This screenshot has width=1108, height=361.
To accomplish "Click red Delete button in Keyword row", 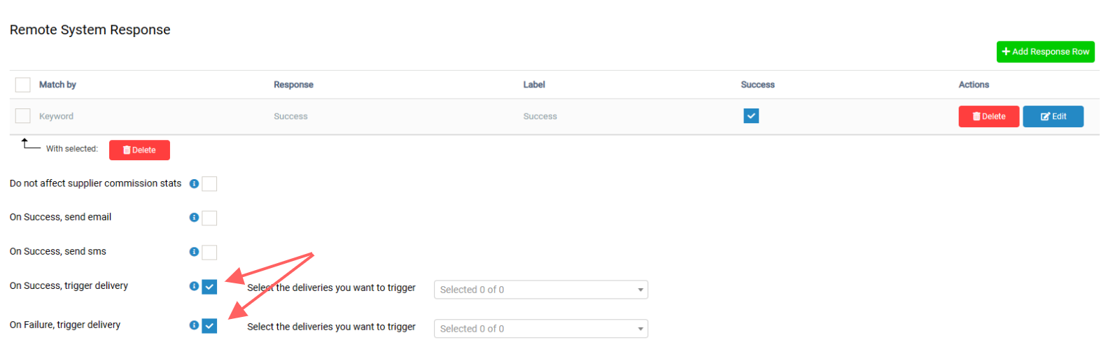I will [989, 117].
